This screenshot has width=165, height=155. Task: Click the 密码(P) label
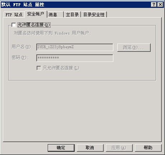coord(20,58)
